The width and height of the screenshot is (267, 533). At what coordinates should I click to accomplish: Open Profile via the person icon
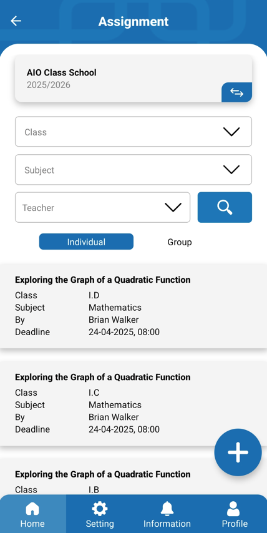tap(233, 509)
